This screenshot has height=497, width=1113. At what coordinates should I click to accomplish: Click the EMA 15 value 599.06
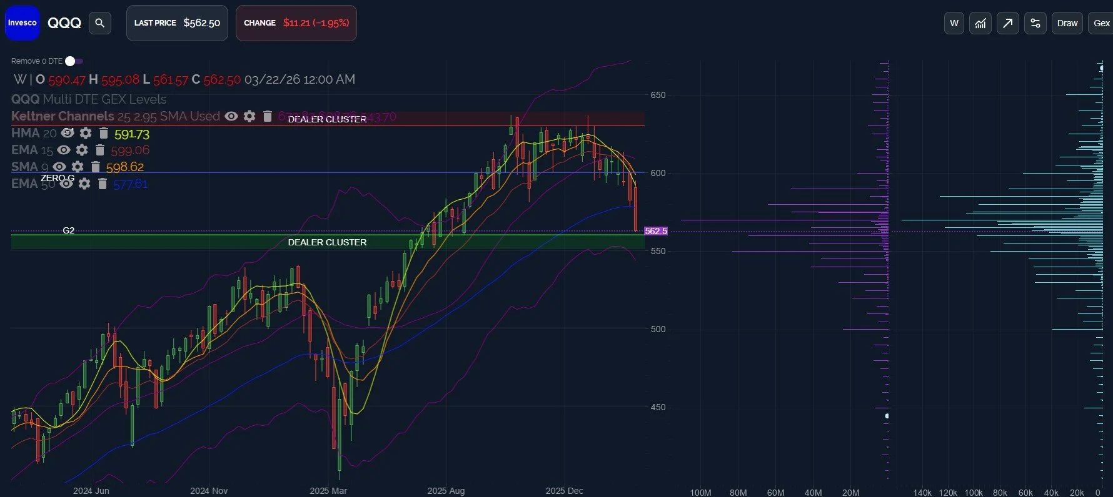pyautogui.click(x=130, y=150)
